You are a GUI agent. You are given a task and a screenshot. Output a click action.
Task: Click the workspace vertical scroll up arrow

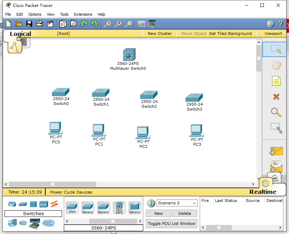click(x=259, y=42)
